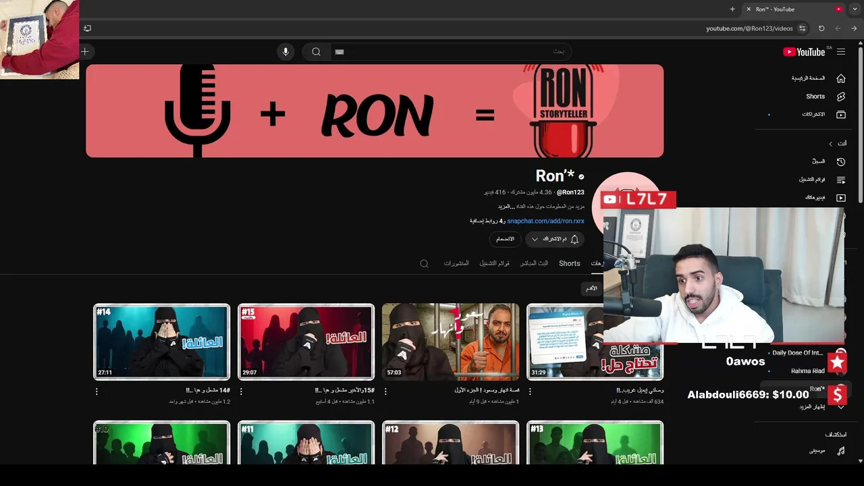Play video #11 thumbnail

[306, 442]
